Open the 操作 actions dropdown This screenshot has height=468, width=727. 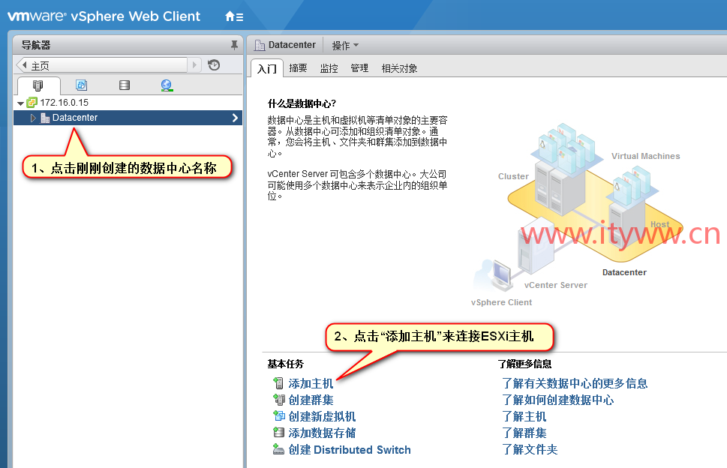click(x=345, y=46)
